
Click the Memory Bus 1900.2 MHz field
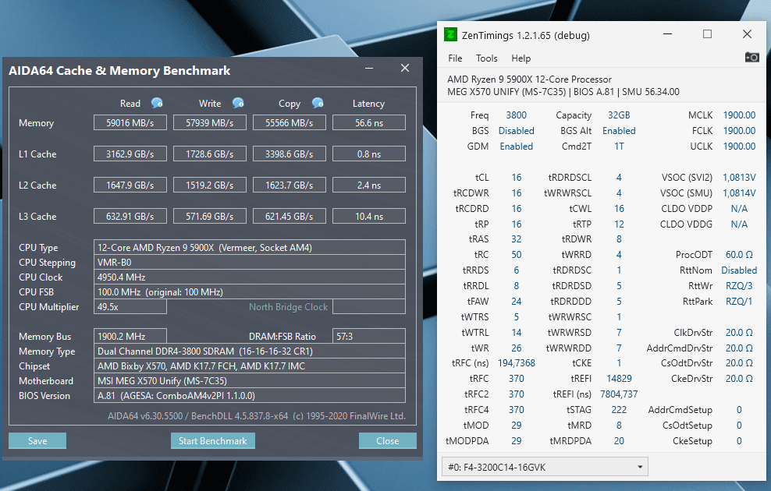coord(130,337)
